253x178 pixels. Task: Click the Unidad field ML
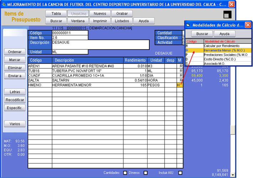point(70,52)
